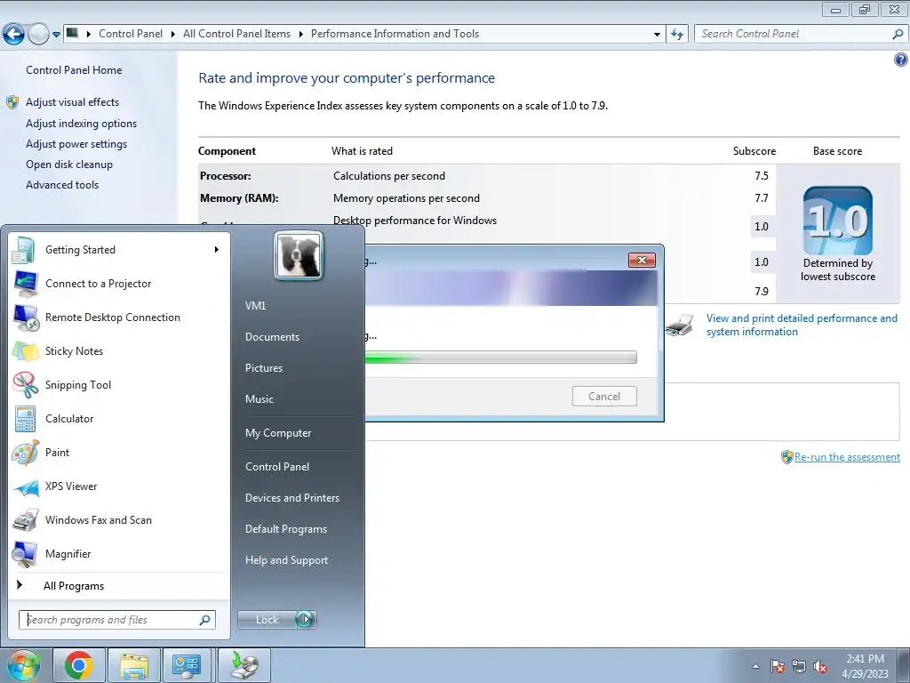Click the muted volume speaker tray icon
The image size is (910, 683).
[820, 666]
